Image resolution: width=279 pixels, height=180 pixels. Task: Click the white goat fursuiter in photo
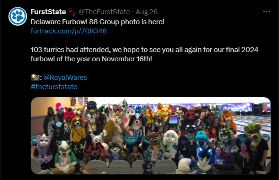170,144
